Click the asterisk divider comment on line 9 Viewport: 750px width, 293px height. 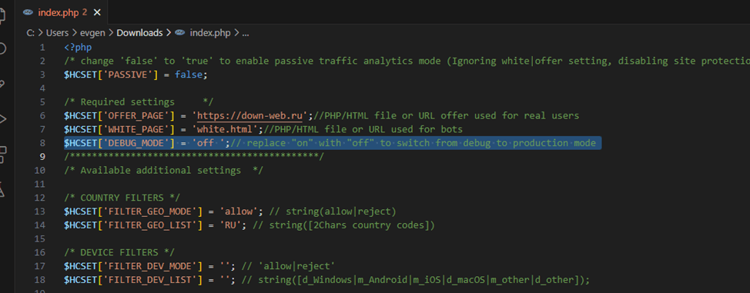(194, 156)
